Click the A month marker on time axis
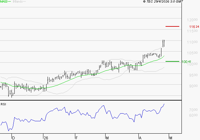Screen dimensions: 200x140 pos(140,138)
